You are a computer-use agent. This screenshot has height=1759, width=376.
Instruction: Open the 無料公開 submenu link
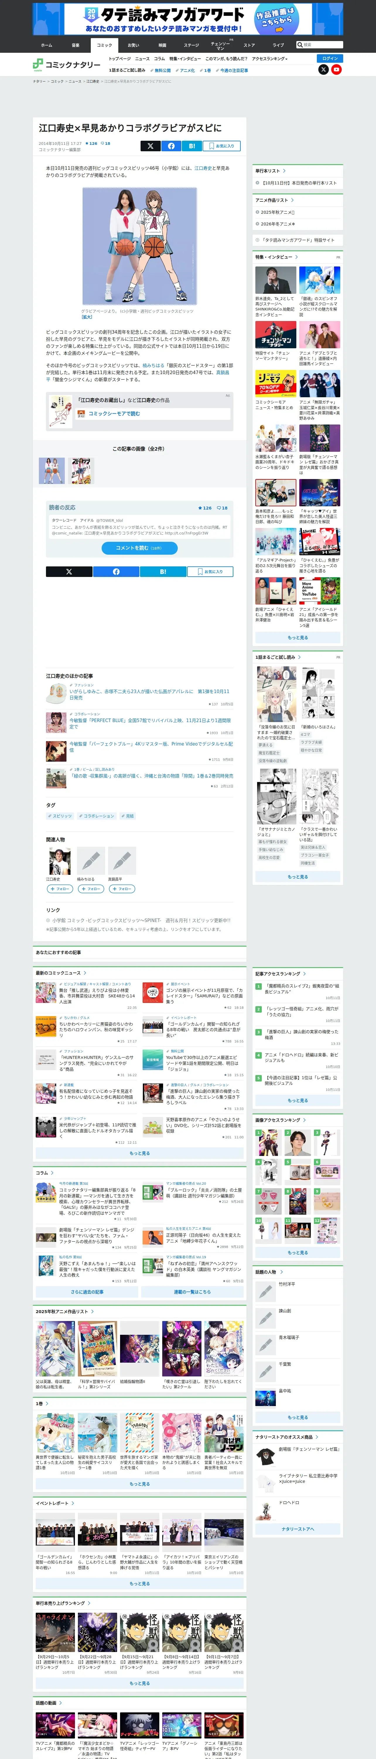161,70
